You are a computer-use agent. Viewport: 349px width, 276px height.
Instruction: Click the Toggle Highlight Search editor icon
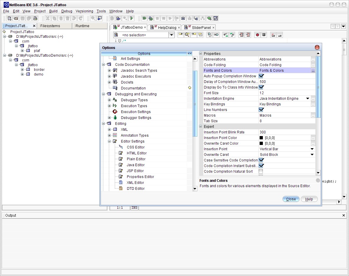click(x=200, y=35)
